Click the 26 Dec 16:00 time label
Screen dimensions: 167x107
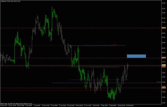coord(12,105)
